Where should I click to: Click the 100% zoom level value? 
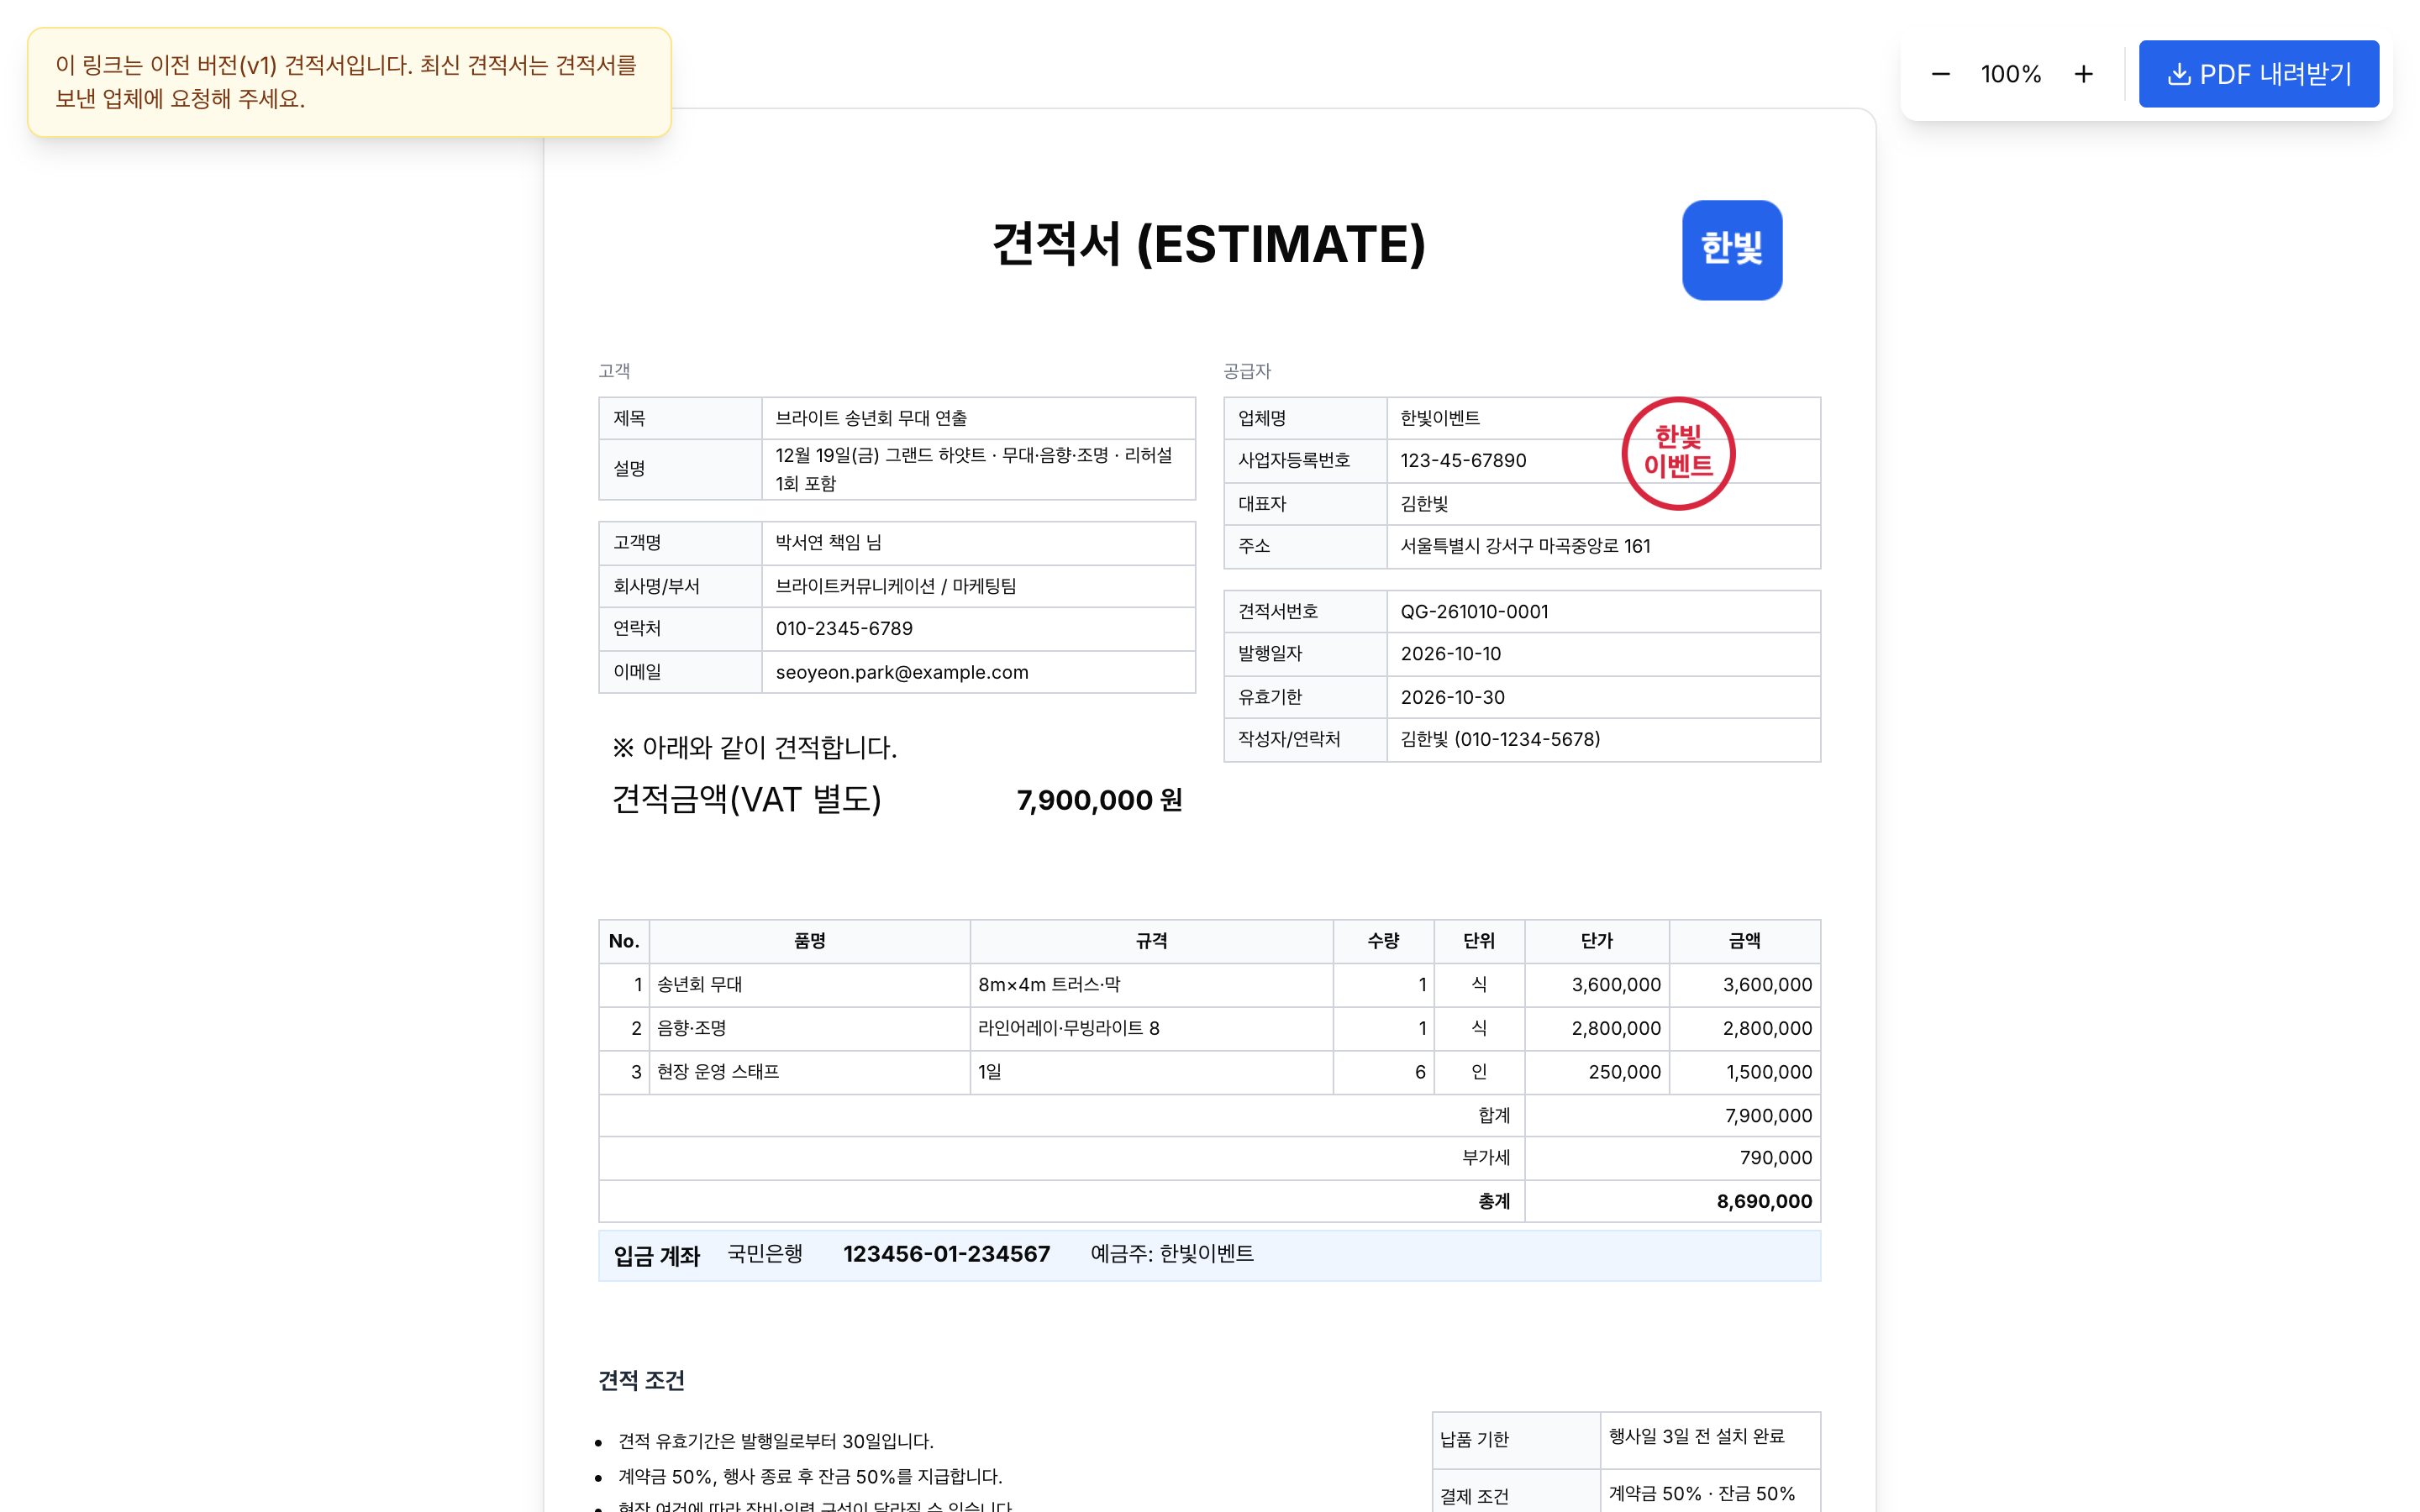2011,74
